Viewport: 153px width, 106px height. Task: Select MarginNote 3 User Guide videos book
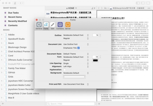pos(24,94)
